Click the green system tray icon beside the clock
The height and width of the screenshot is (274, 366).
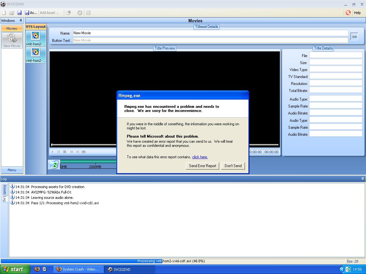[x=348, y=269]
